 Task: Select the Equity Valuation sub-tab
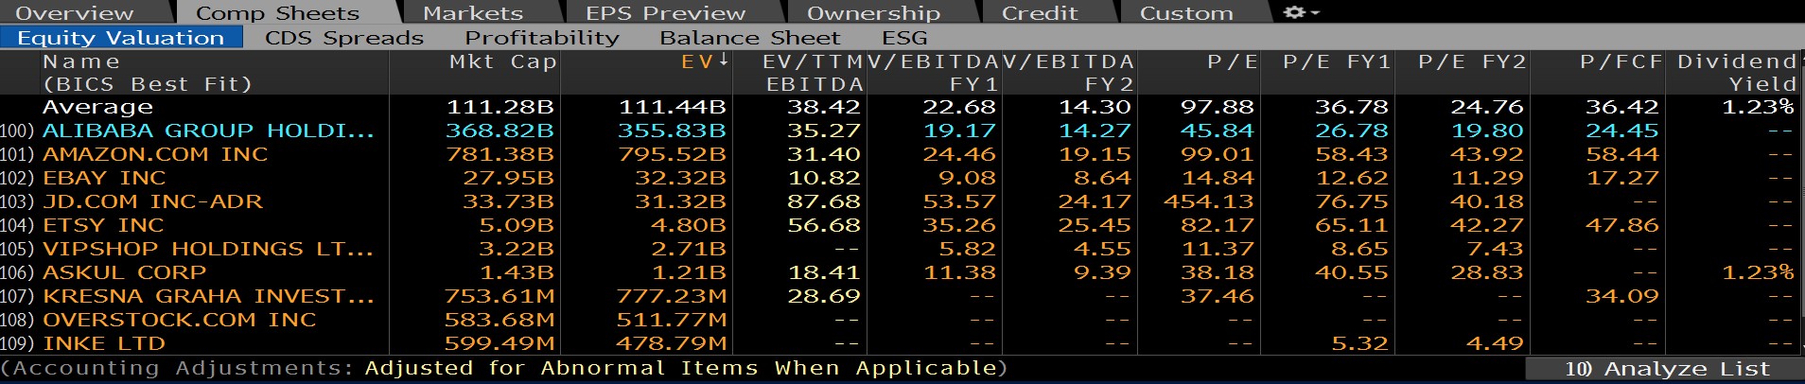point(121,37)
